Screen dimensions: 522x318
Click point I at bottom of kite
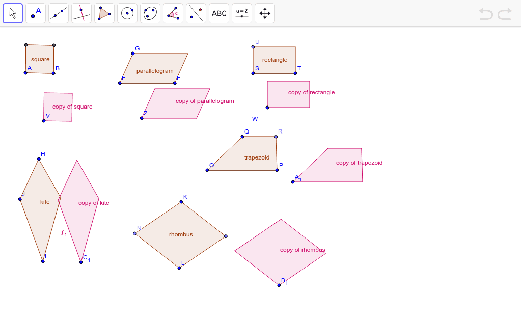click(x=43, y=261)
